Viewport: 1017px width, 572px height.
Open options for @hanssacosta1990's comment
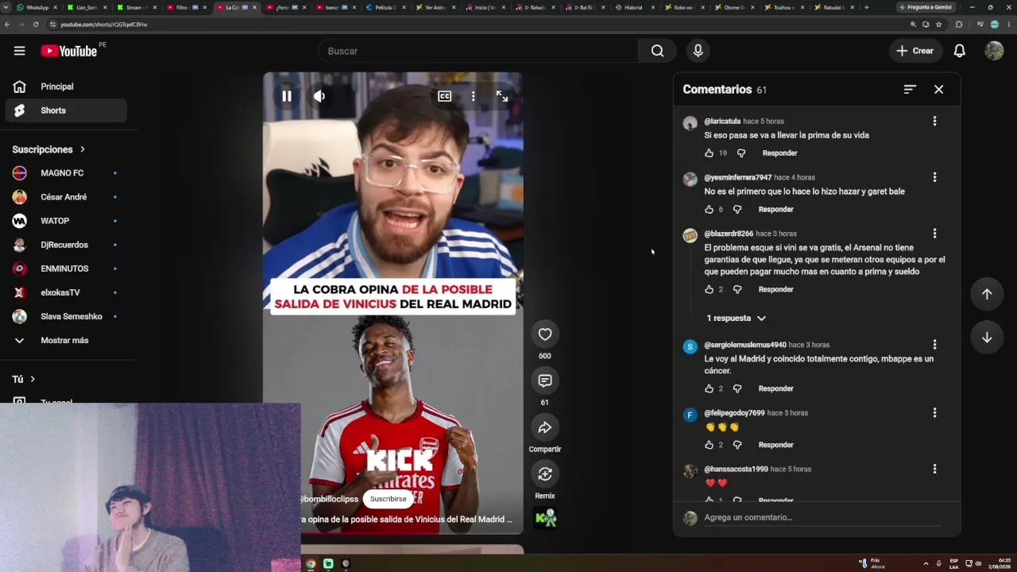click(x=934, y=469)
